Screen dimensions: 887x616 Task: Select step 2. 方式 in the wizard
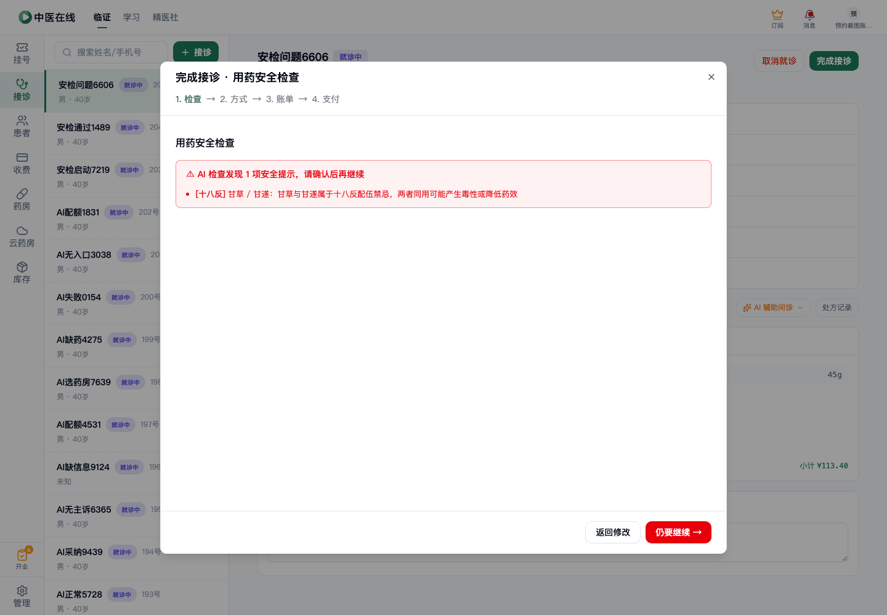[233, 99]
